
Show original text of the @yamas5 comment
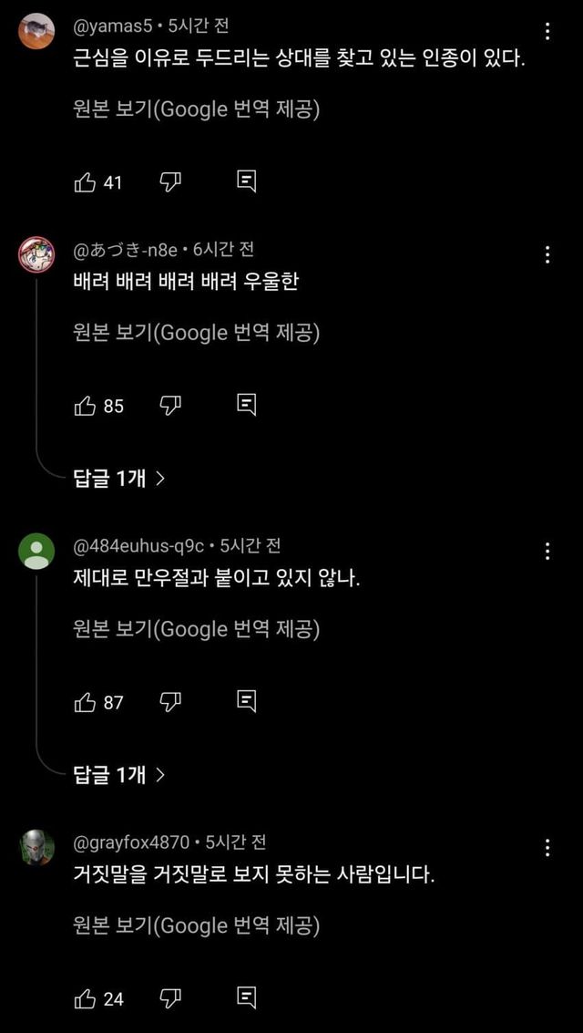pos(196,109)
